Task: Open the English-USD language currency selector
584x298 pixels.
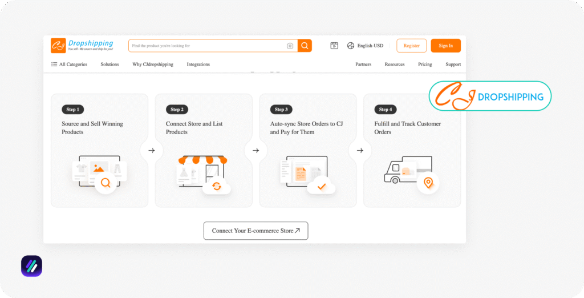Action: 371,46
